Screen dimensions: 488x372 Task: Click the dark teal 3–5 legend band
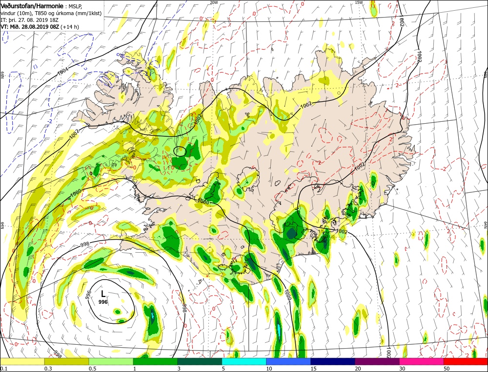(200, 361)
